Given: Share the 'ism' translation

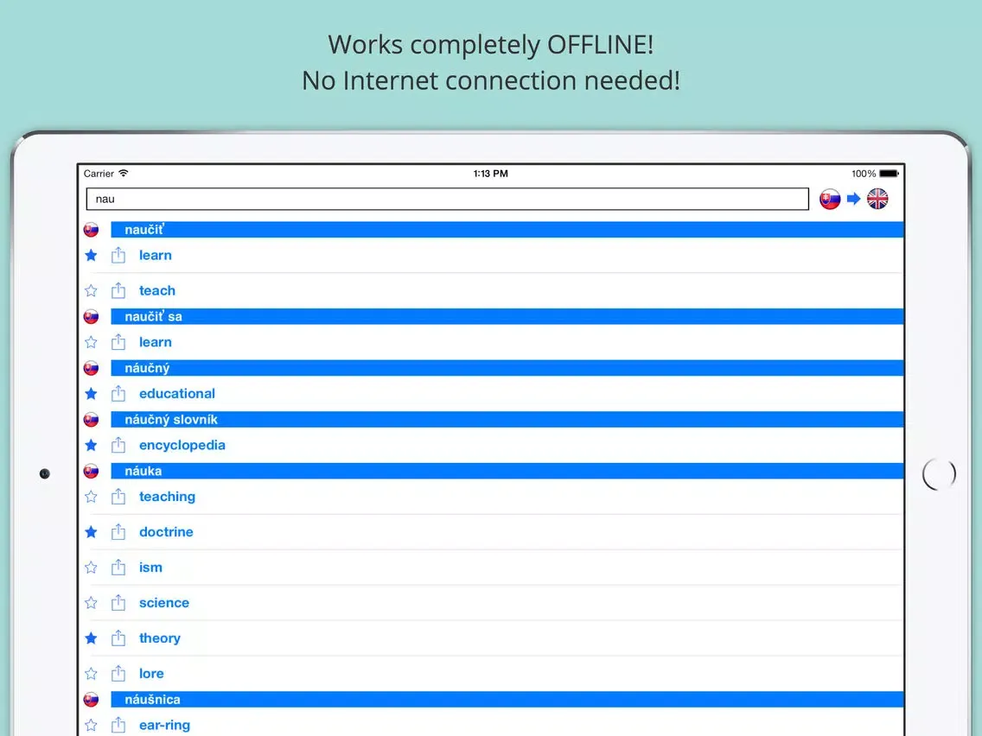Looking at the screenshot, I should pos(118,568).
